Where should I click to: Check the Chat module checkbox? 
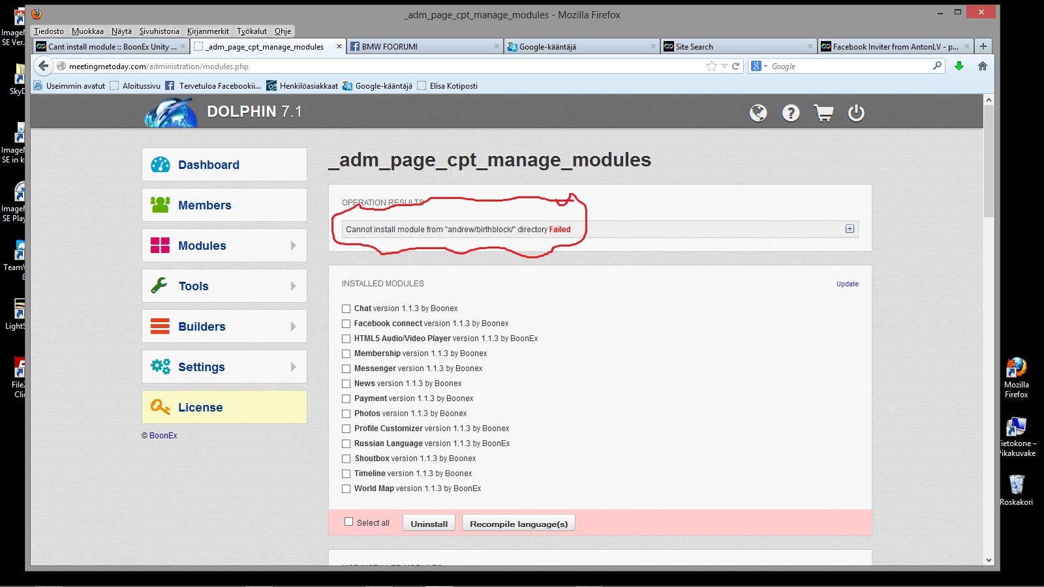pos(346,309)
